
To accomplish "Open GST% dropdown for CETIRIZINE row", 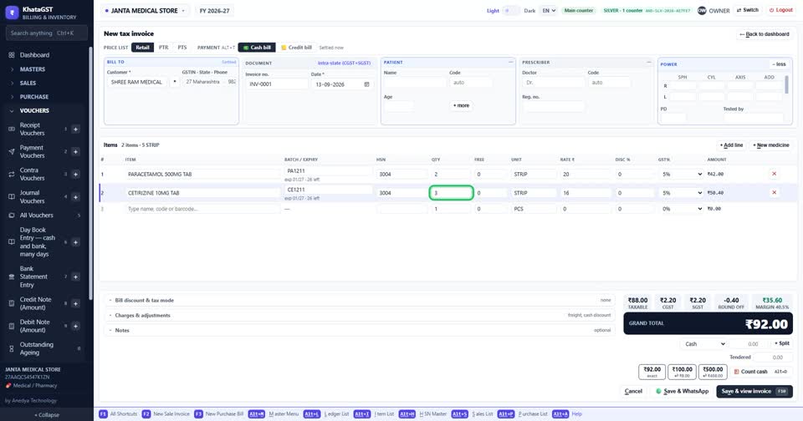I will point(682,193).
